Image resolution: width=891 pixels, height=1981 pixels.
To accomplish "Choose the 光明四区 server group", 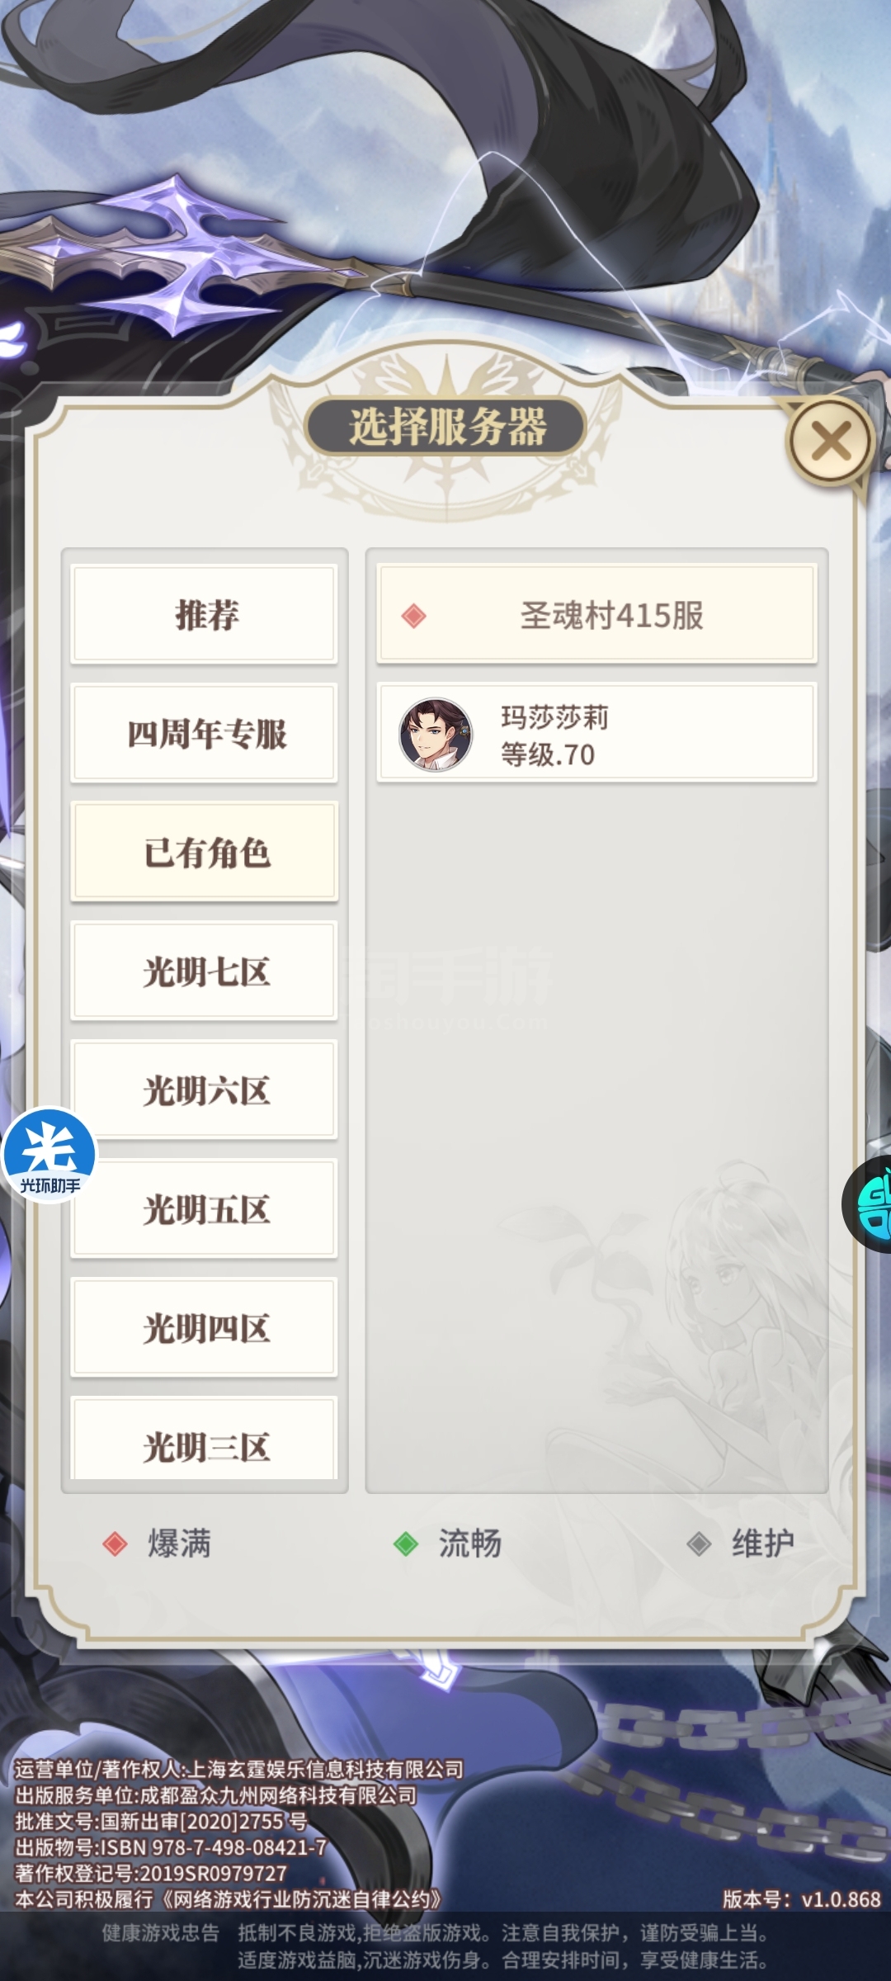I will (205, 1328).
